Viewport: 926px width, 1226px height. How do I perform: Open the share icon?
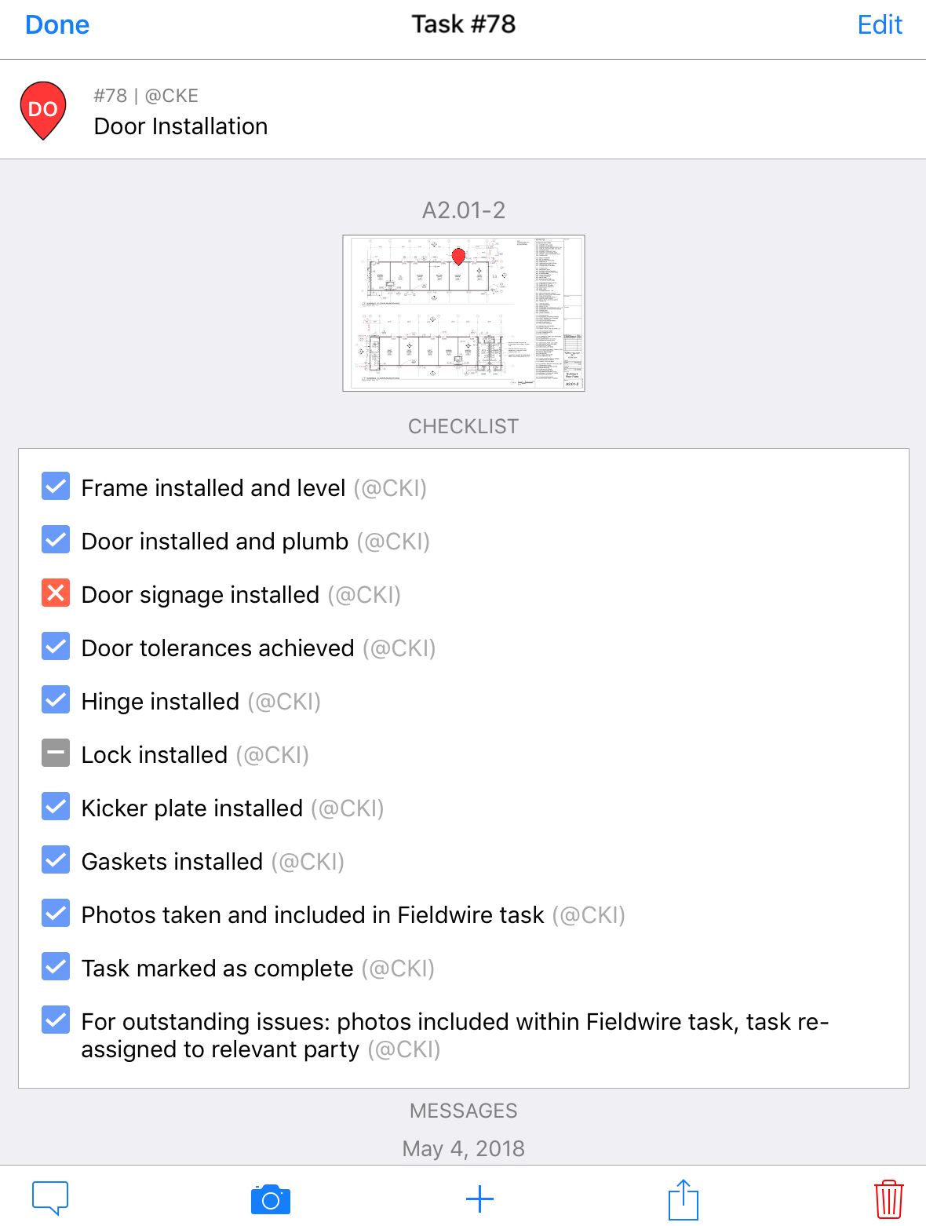684,1199
